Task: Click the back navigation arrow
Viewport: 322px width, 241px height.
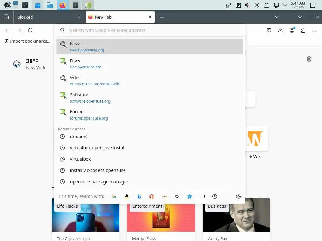Action: click(8, 30)
